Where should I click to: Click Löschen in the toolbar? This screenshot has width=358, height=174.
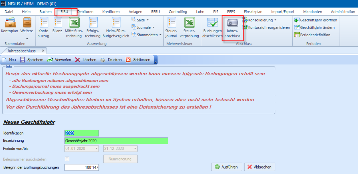coord(86,60)
